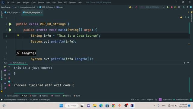Run the RGP_08_Strings class from gutter
The image size is (193, 109).
(x=10, y=24)
